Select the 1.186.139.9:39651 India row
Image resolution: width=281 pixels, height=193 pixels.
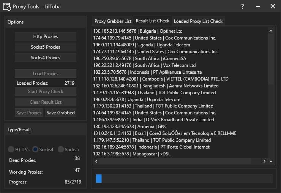pyautogui.click(x=180, y=119)
